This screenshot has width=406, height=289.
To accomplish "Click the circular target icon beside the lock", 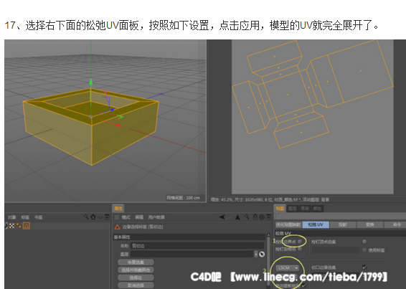I will tap(262, 217).
